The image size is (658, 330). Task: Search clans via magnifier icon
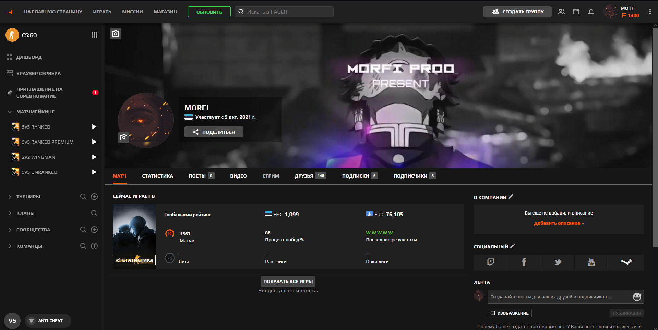coord(94,213)
